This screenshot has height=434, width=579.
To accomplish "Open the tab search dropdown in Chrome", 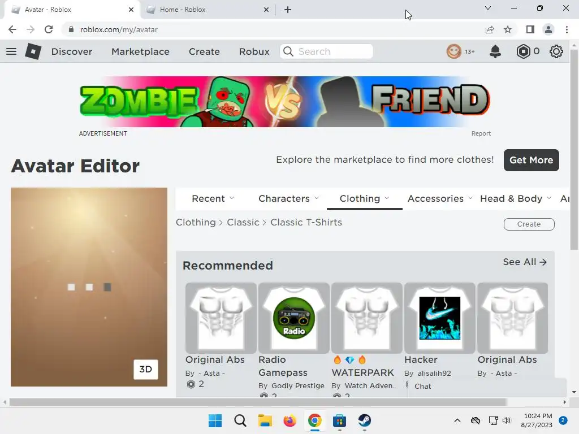I will 488,8.
